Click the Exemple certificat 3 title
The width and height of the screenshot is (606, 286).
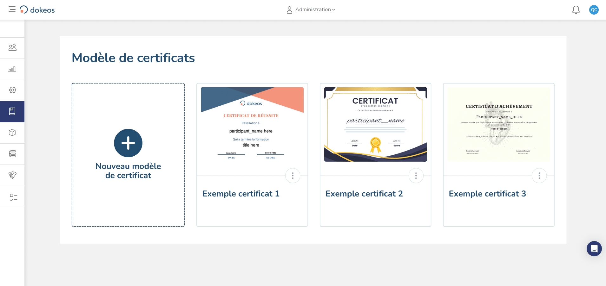coord(487,194)
